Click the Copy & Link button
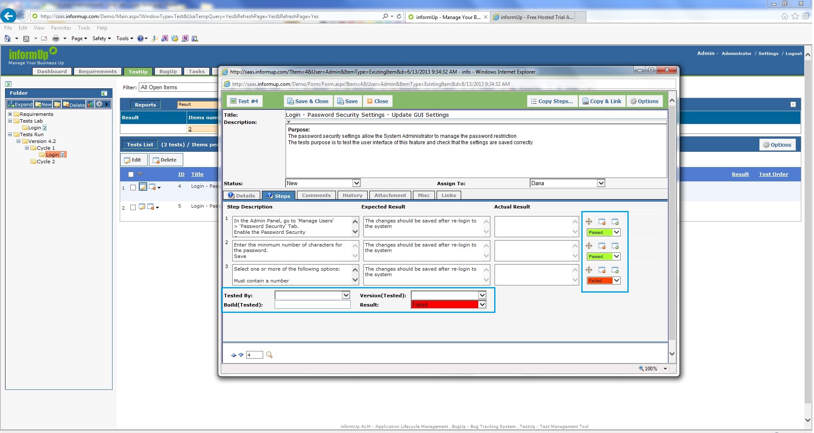This screenshot has width=814, height=433. (603, 101)
